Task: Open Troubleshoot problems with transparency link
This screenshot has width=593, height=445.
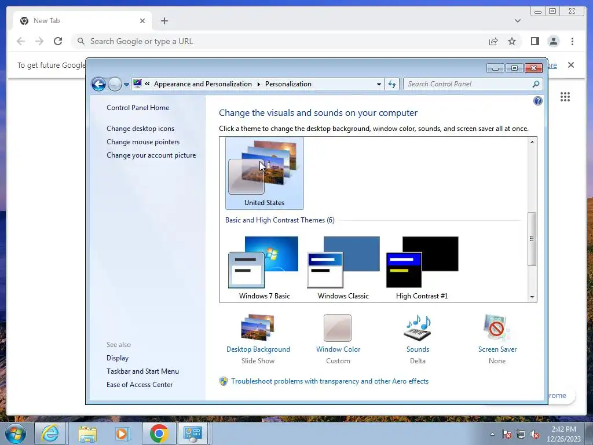Action: pos(330,381)
